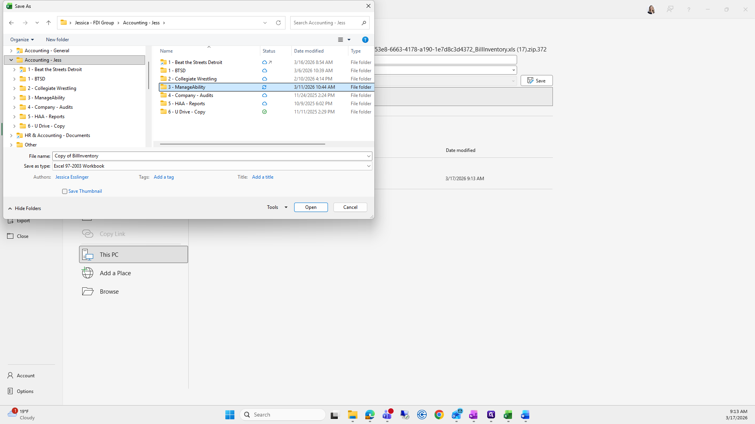Image resolution: width=755 pixels, height=424 pixels.
Task: Open the Tools dropdown menu
Action: coord(277,207)
